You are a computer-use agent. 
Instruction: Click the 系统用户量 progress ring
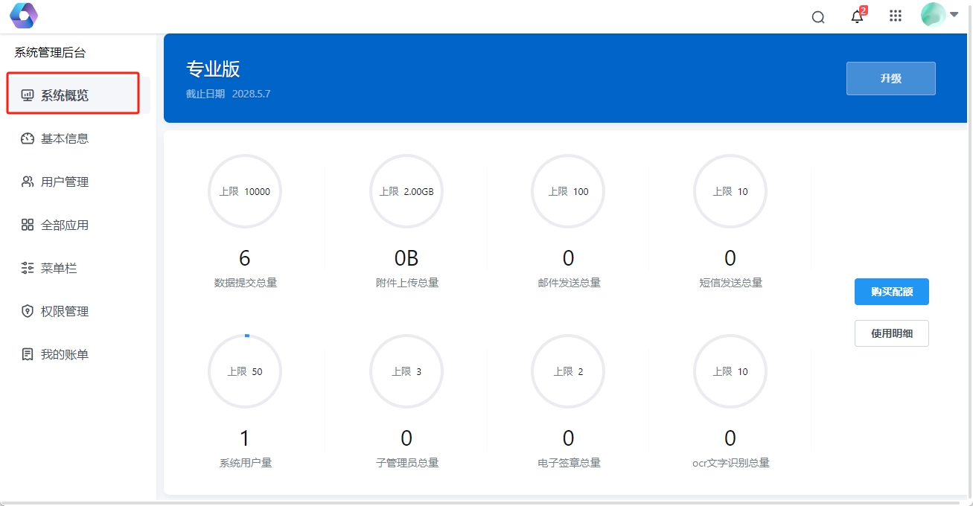pos(245,371)
